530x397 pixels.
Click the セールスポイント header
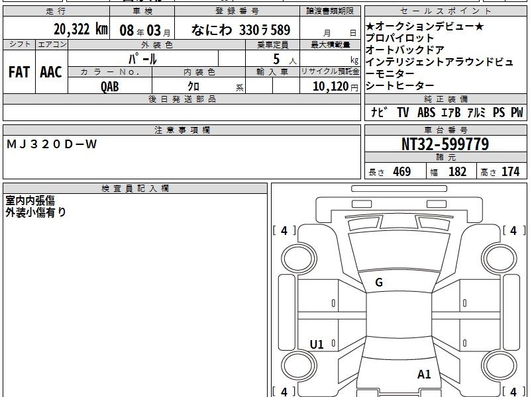(x=446, y=11)
